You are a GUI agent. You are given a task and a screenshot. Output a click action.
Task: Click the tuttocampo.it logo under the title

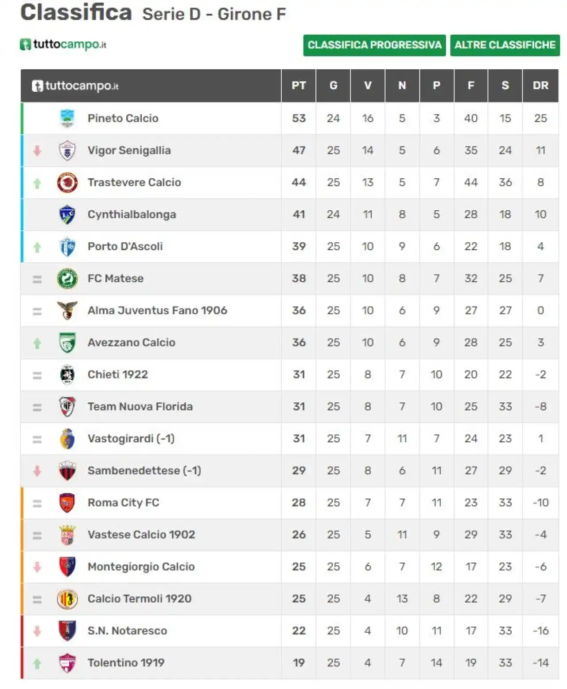click(63, 44)
